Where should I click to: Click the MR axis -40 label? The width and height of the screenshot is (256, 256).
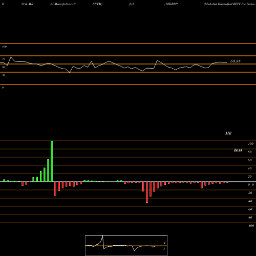(x=250, y=201)
